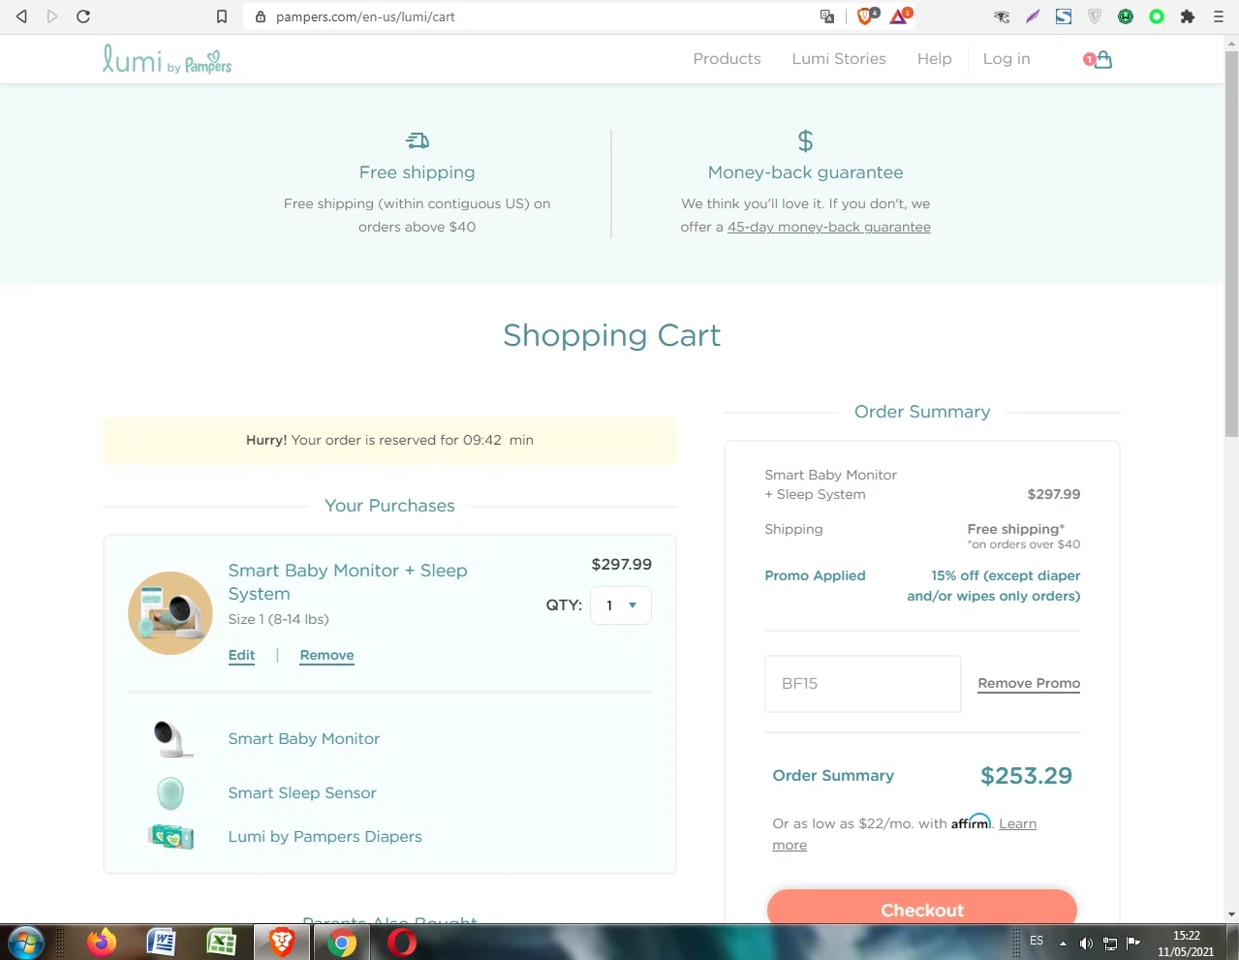This screenshot has height=960, width=1239.
Task: Click the translate icon in address bar
Action: [x=827, y=16]
